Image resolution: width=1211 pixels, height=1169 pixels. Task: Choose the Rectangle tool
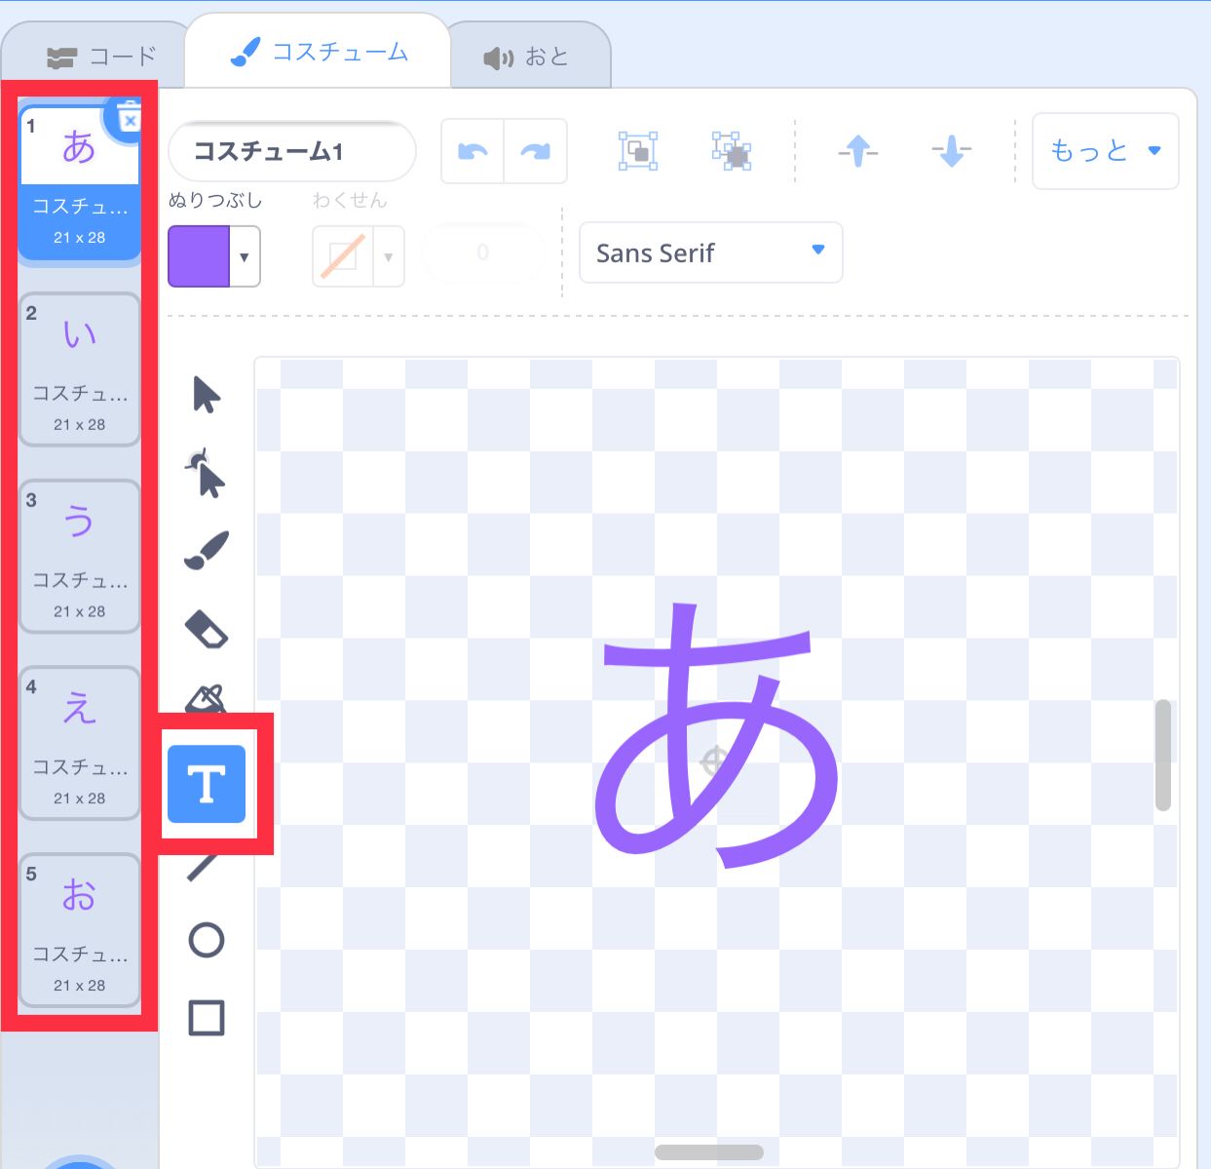(207, 1018)
